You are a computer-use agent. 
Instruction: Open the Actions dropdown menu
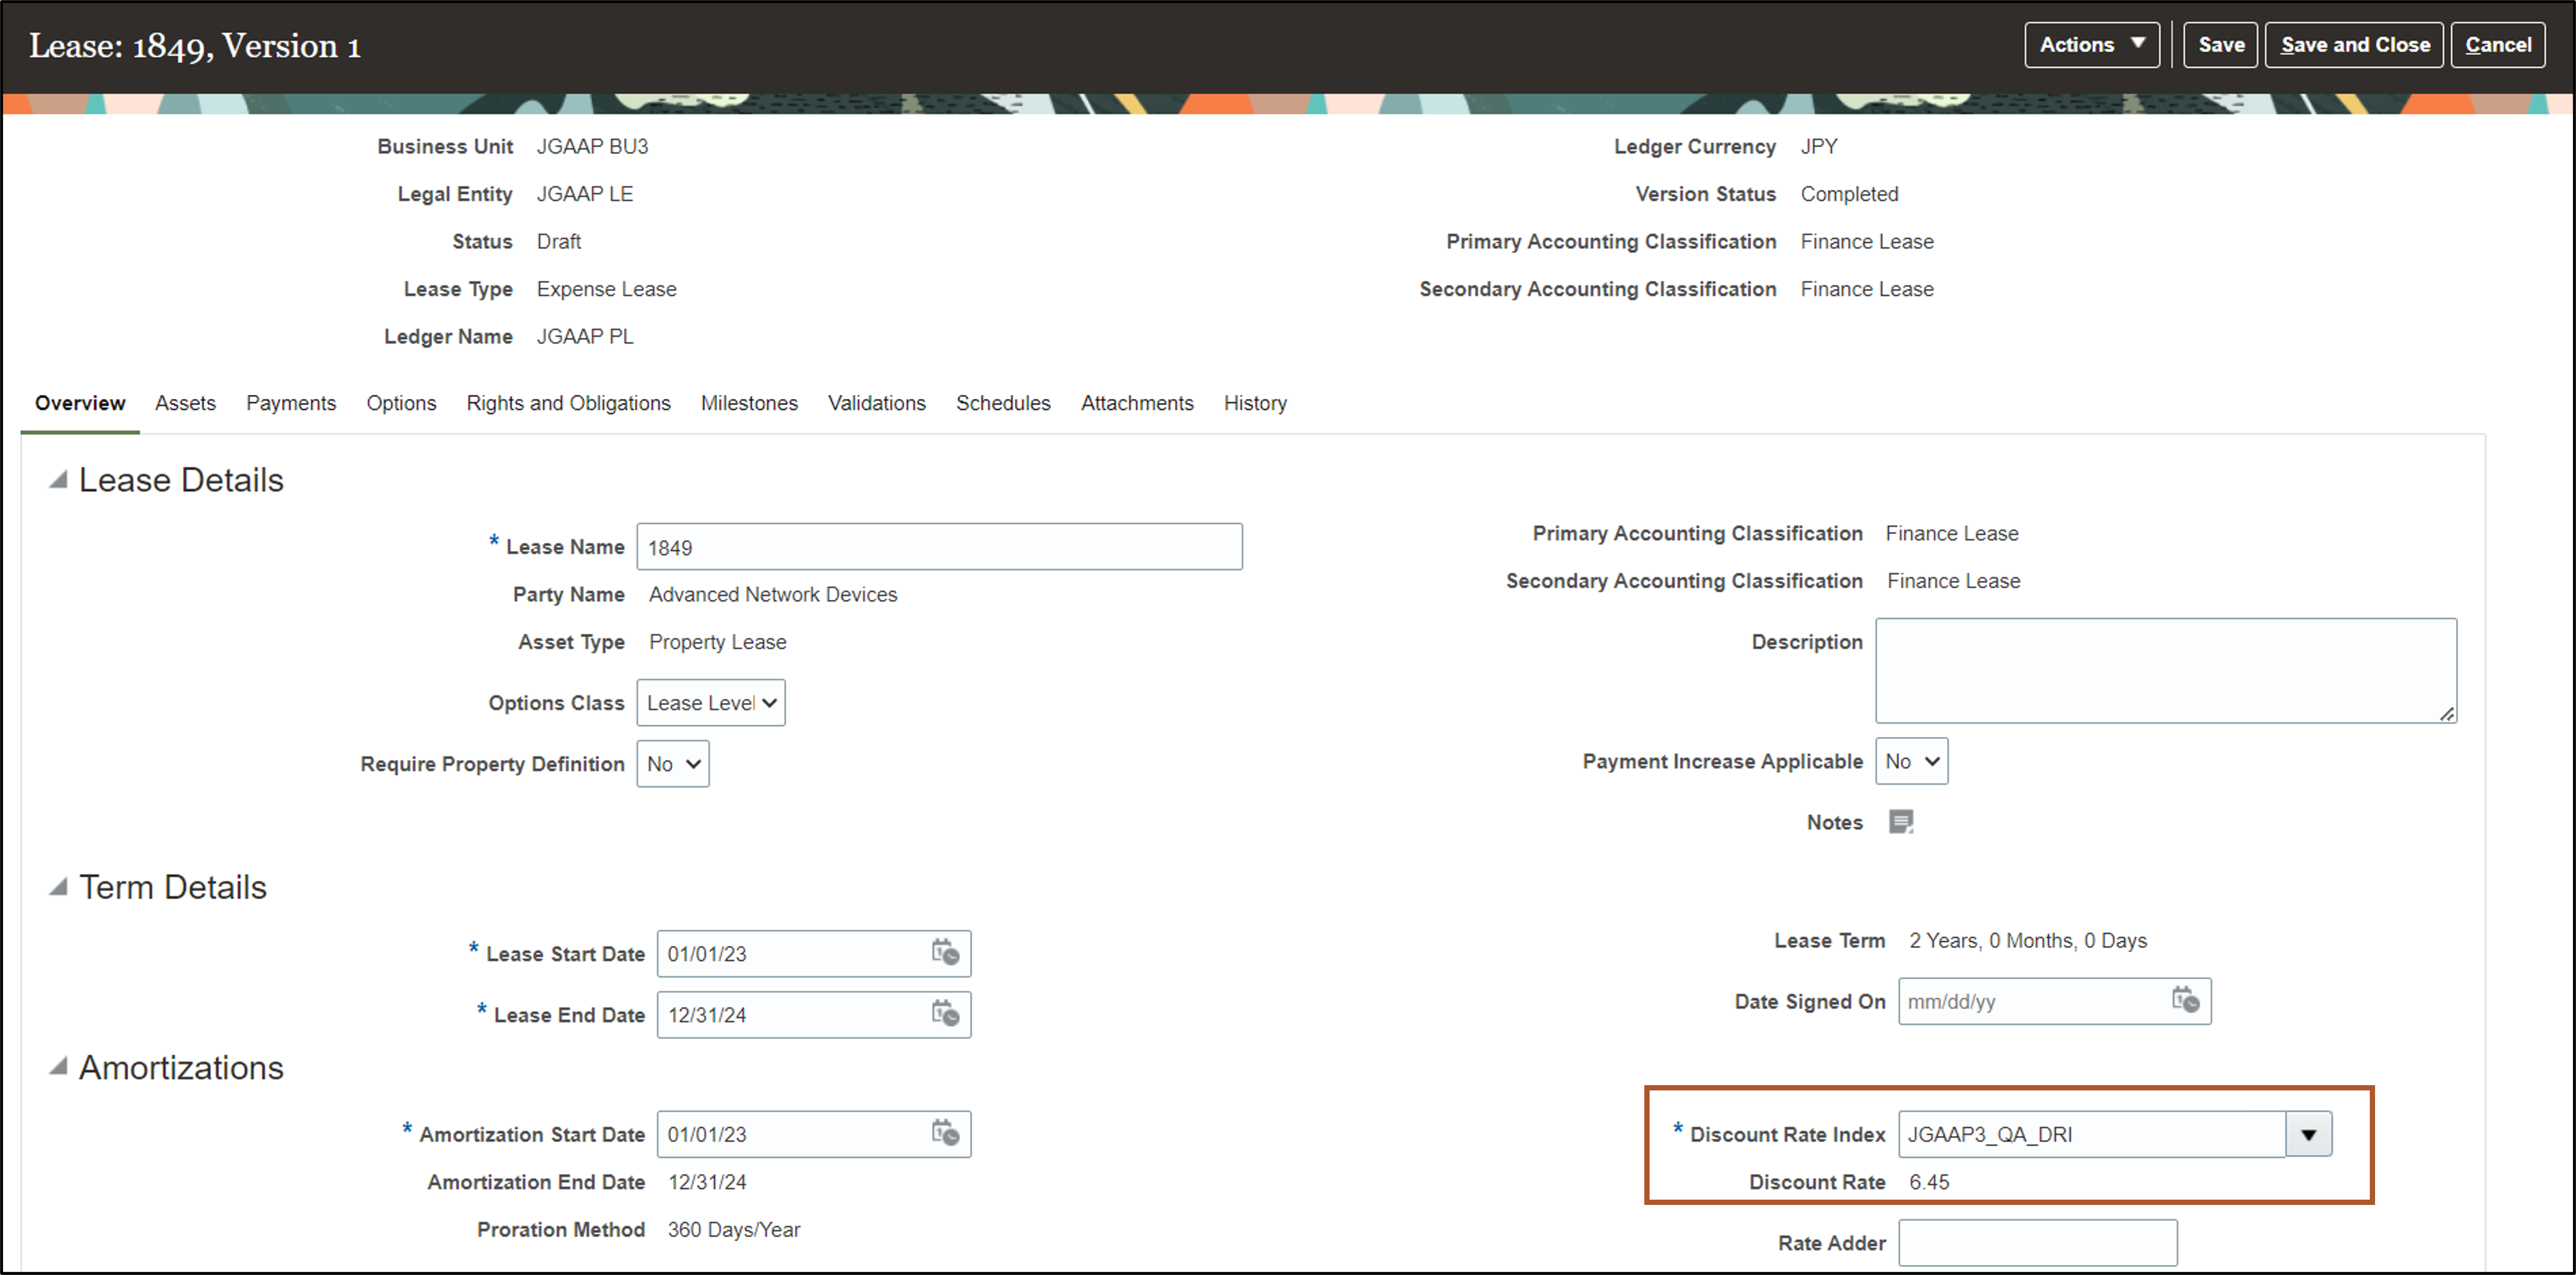click(2091, 45)
